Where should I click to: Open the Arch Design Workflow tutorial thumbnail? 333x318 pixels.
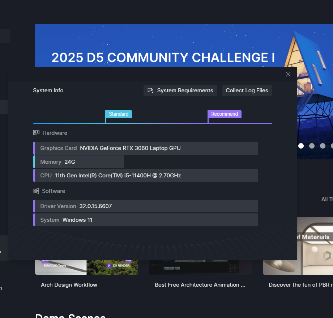pyautogui.click(x=86, y=267)
